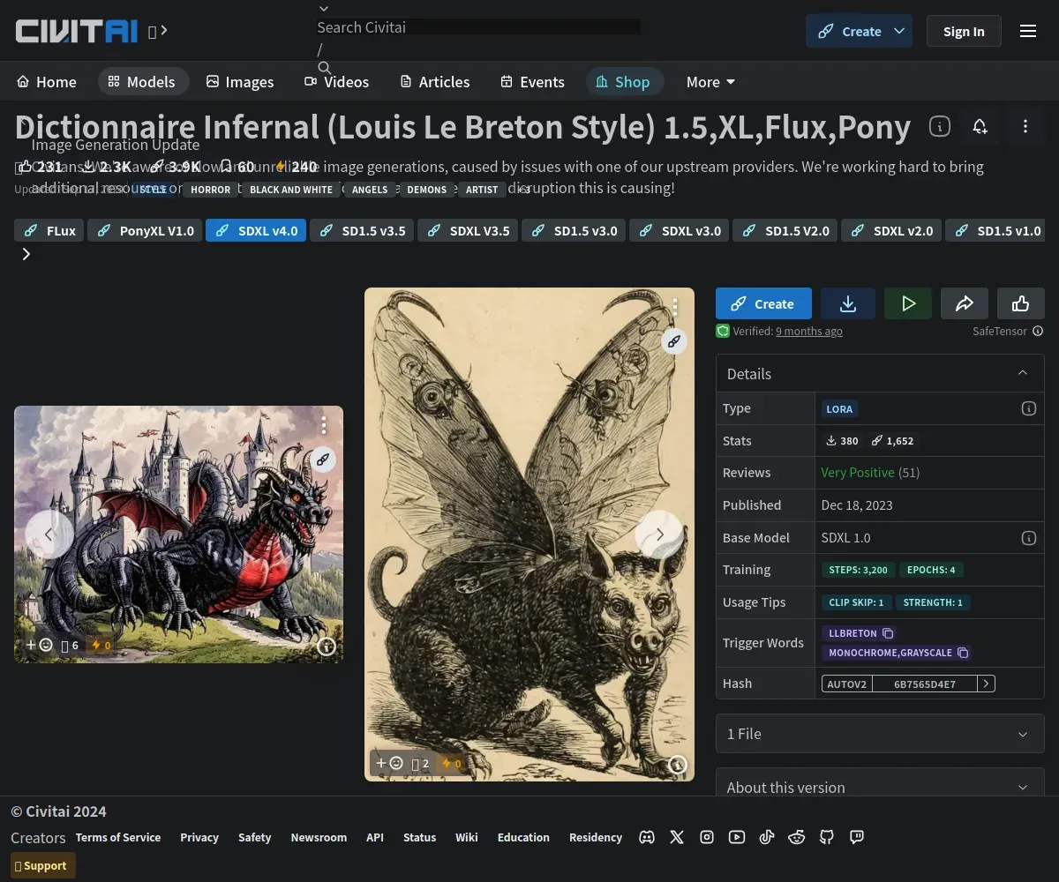Viewport: 1059px width, 882px height.
Task: Open the TikTok footer icon
Action: click(767, 837)
